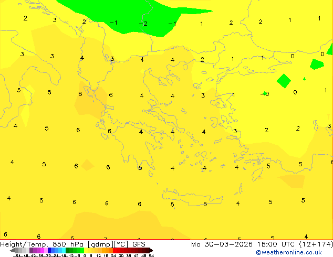Click the -54 label under the color bar

pyautogui.click(x=17, y=255)
